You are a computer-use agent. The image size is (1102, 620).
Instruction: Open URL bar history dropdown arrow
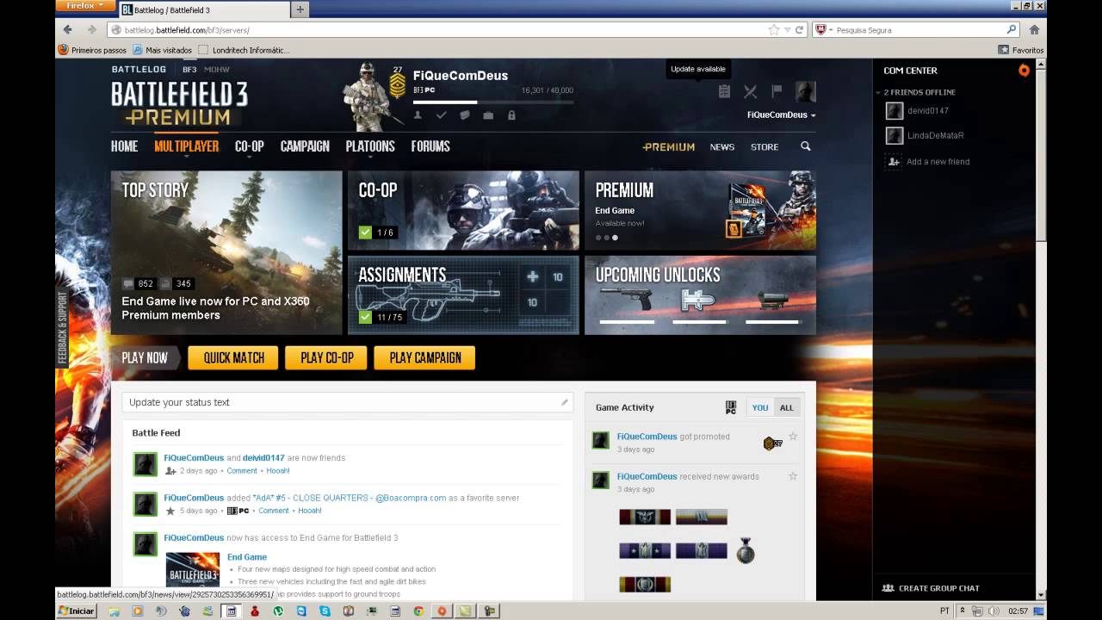point(787,29)
